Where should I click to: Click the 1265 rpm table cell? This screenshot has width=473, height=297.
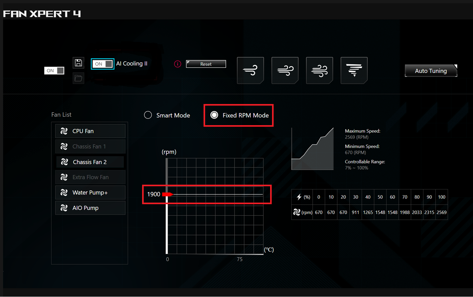(368, 212)
